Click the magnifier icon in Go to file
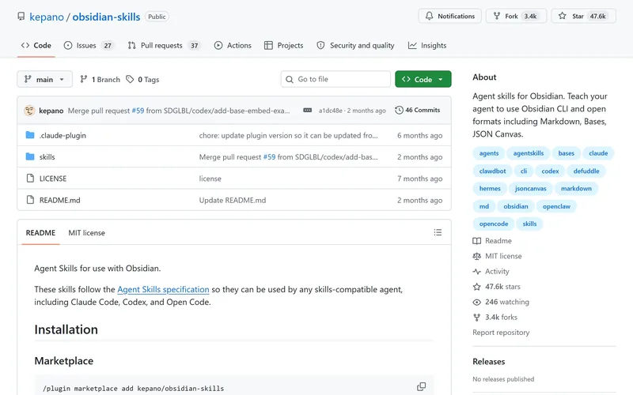This screenshot has height=395, width=633. click(290, 80)
